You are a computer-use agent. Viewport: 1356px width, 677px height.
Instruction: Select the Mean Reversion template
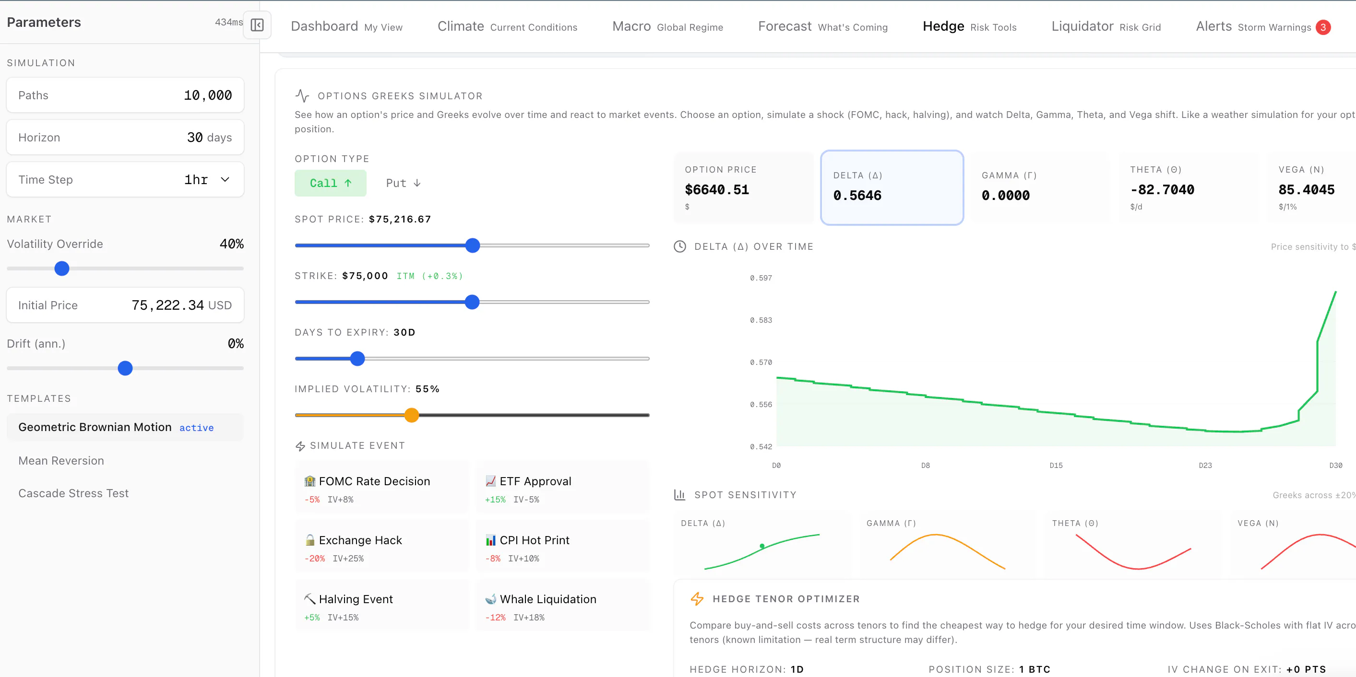(x=125, y=460)
